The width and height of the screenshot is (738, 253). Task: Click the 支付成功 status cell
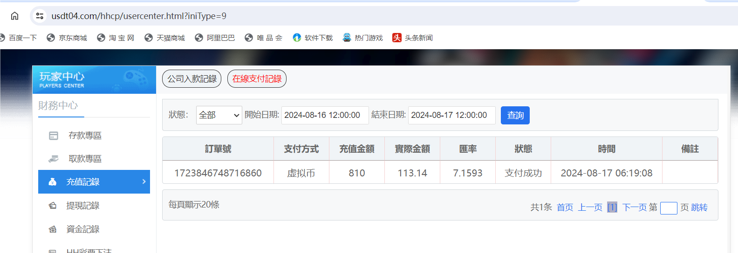(523, 173)
